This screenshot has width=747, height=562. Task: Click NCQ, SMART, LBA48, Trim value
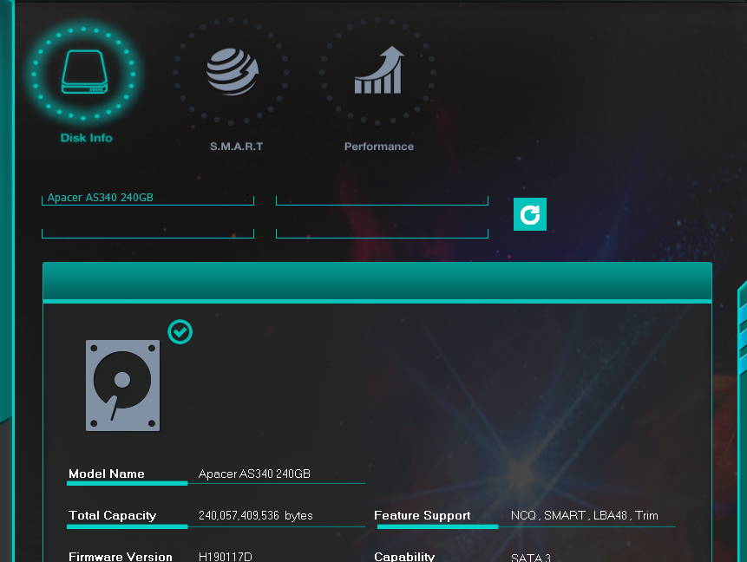click(585, 516)
